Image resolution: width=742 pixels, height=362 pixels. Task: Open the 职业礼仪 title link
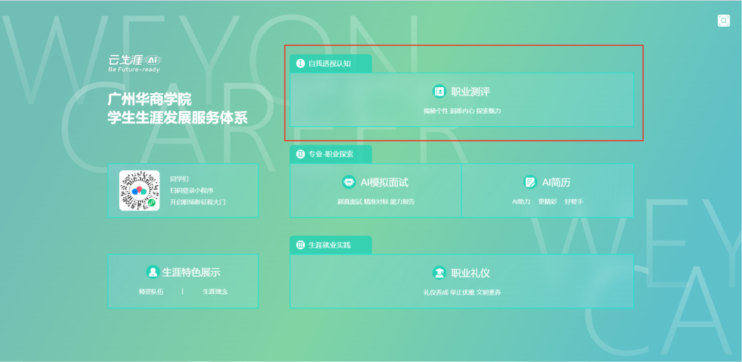pos(471,273)
